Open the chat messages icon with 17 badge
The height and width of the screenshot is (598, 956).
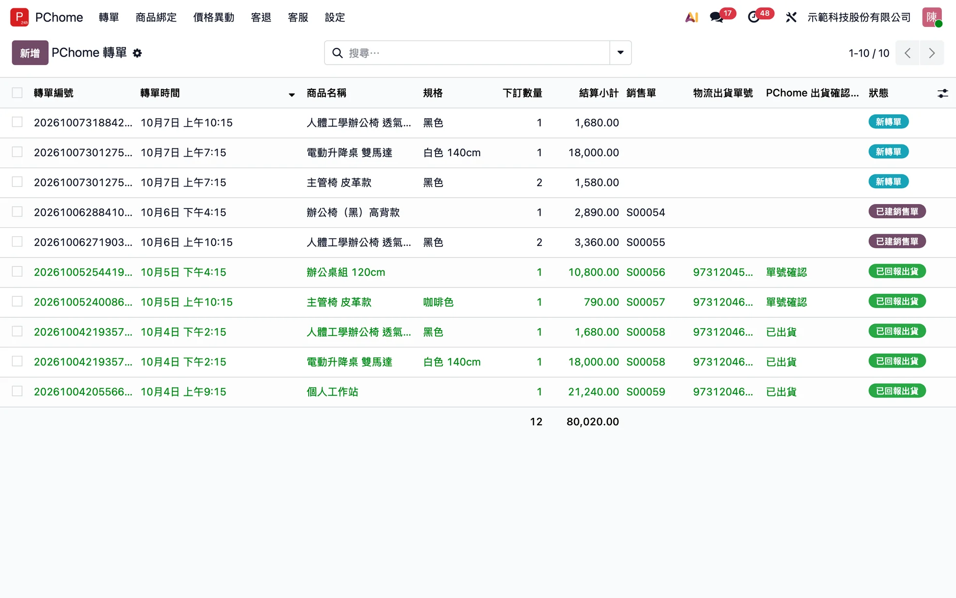pos(717,17)
